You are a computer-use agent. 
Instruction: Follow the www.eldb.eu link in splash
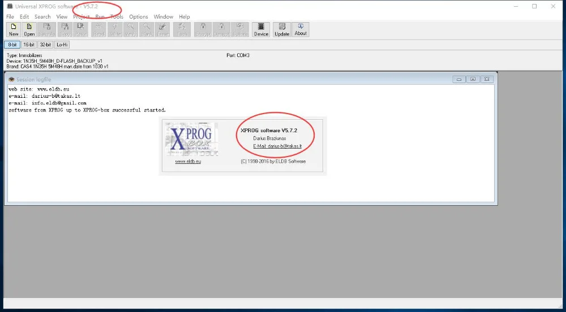pos(188,162)
